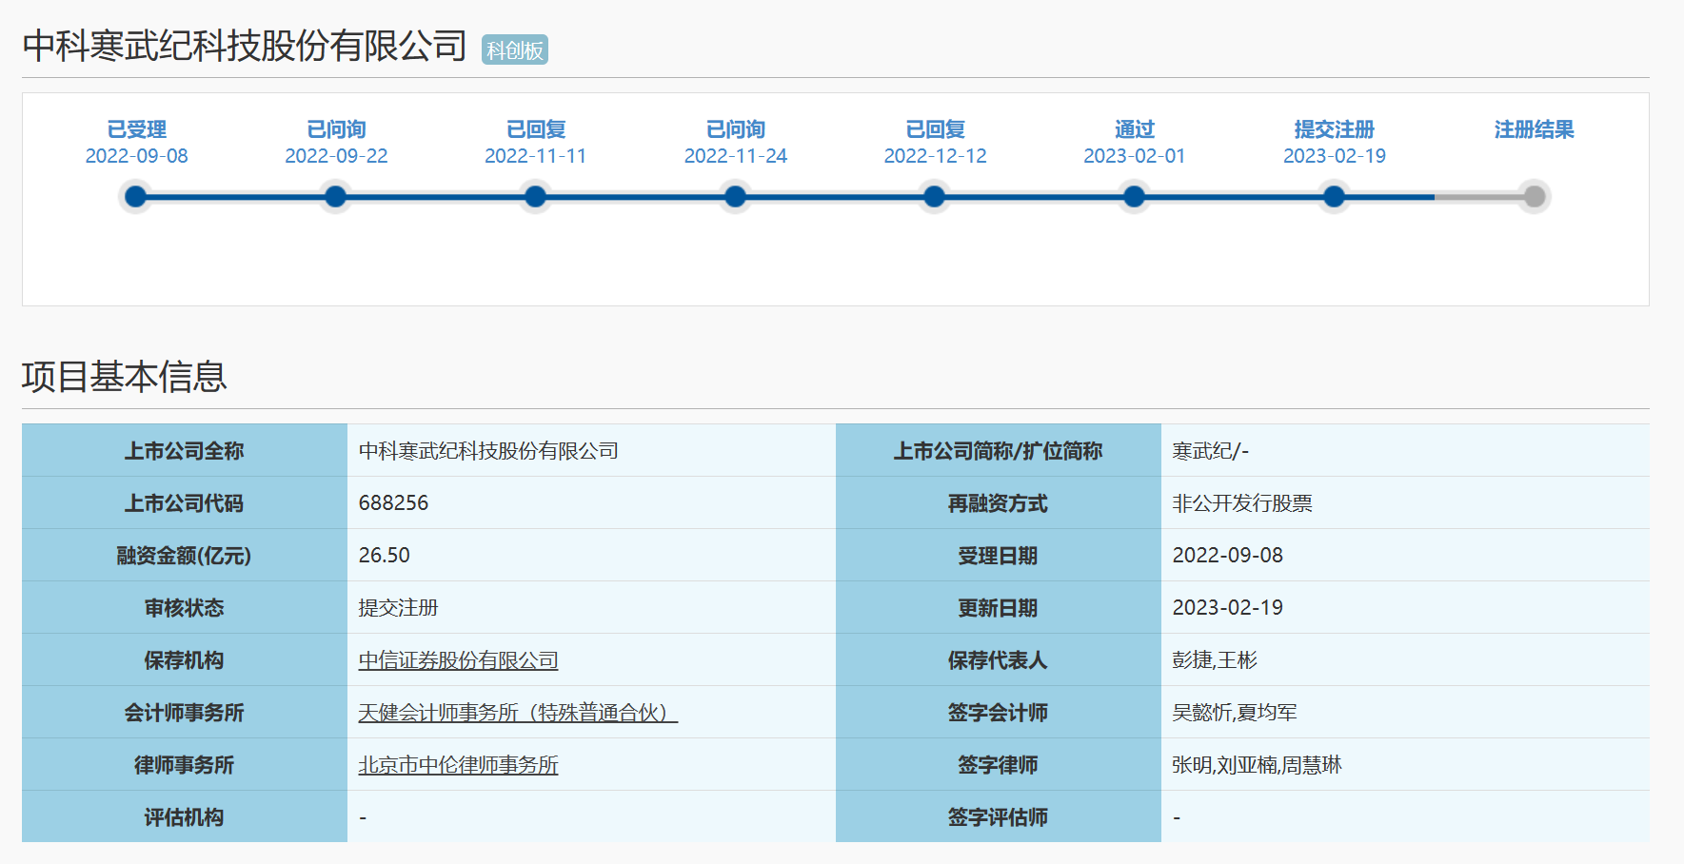
Task: Click the date 2022-12-12 in timeline
Action: (935, 156)
